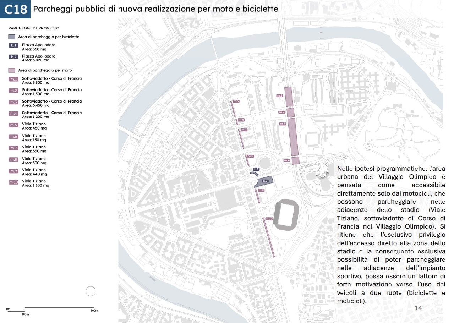Click the slide title about moto and bicycle parking
The image size is (454, 323).
point(155,9)
